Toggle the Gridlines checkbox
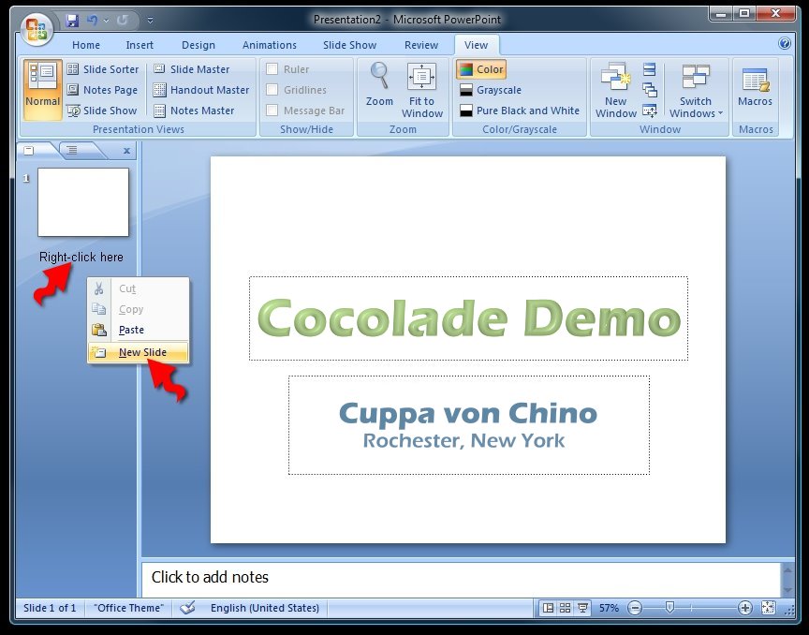This screenshot has width=809, height=635. coord(272,90)
